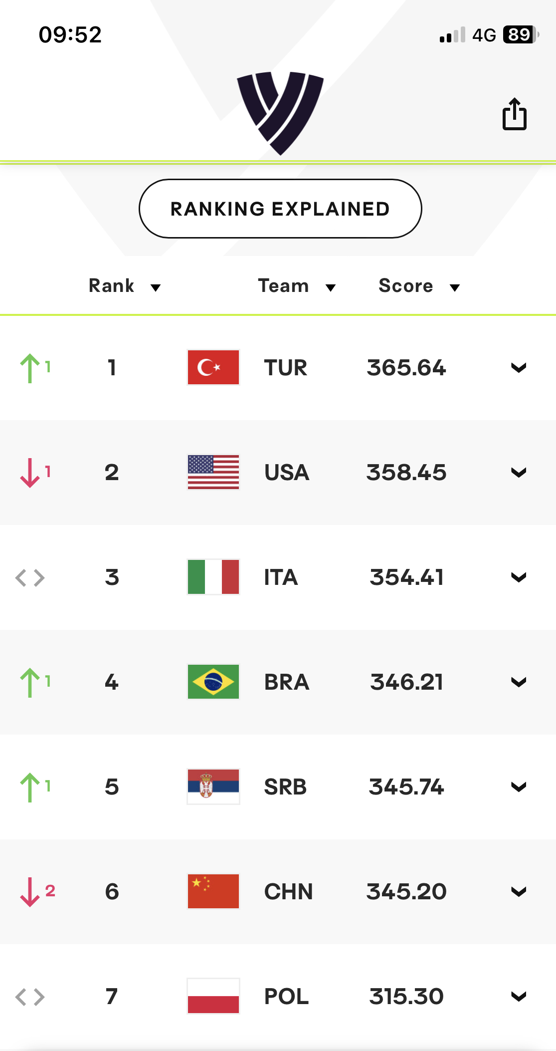Tap the Serbia flag icon
Screen dimensions: 556x1051
click(x=213, y=787)
